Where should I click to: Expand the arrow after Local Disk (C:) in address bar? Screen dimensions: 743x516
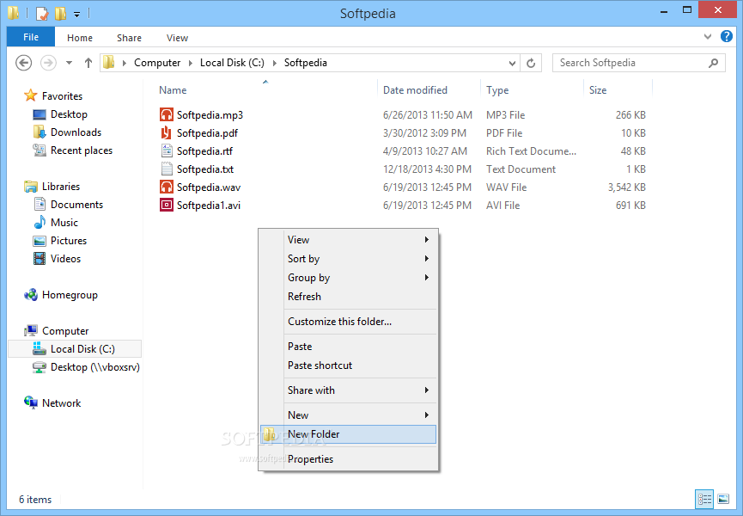(x=274, y=63)
